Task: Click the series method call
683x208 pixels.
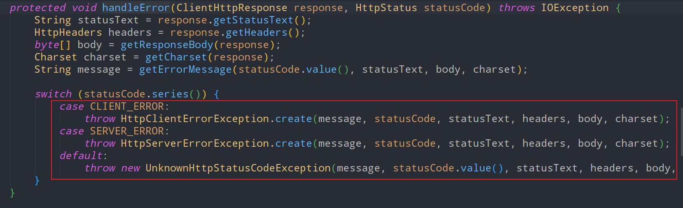Action: point(170,94)
